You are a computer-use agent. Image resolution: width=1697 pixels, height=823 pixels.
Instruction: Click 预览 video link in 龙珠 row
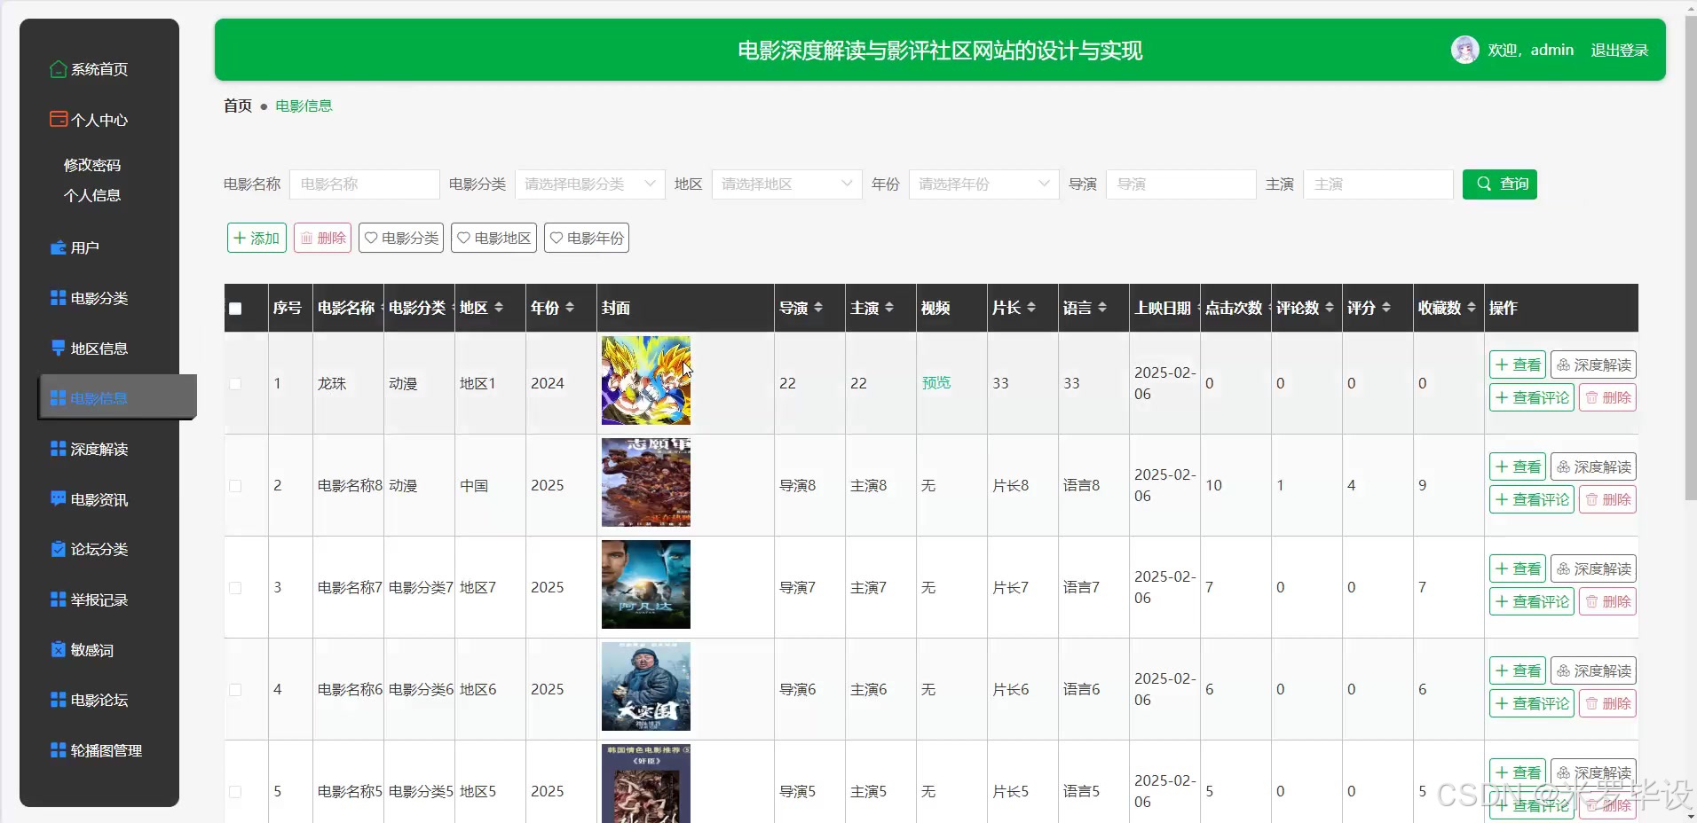936,382
